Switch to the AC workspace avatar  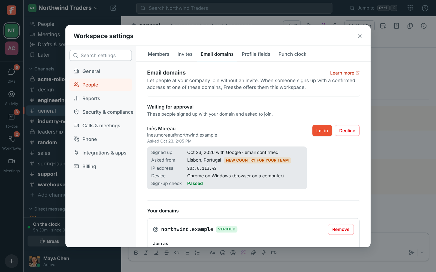point(11,48)
